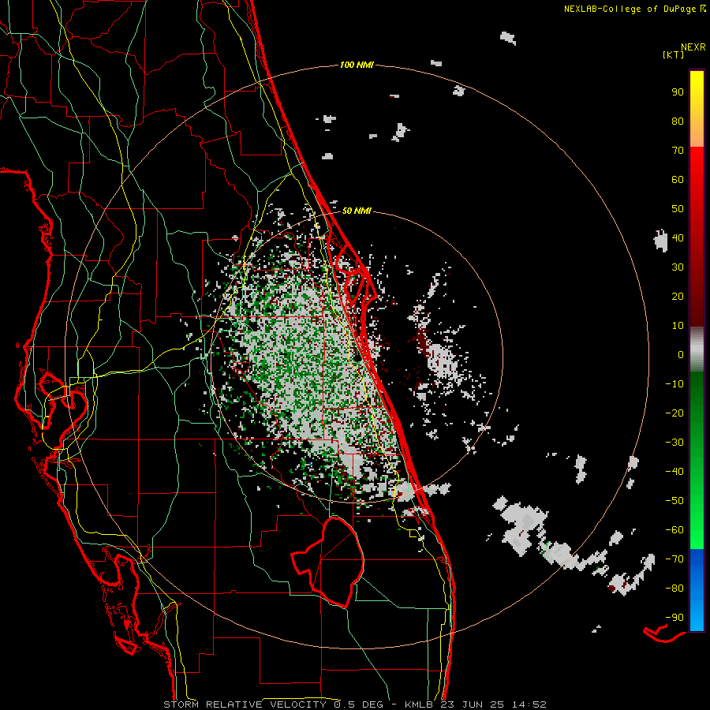Click the 70 value on velocity scale
This screenshot has height=710, width=710.
click(678, 151)
